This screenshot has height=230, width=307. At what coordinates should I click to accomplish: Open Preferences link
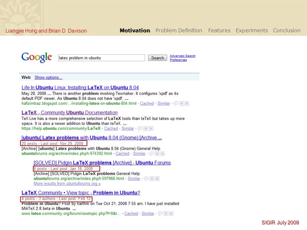click(178, 60)
